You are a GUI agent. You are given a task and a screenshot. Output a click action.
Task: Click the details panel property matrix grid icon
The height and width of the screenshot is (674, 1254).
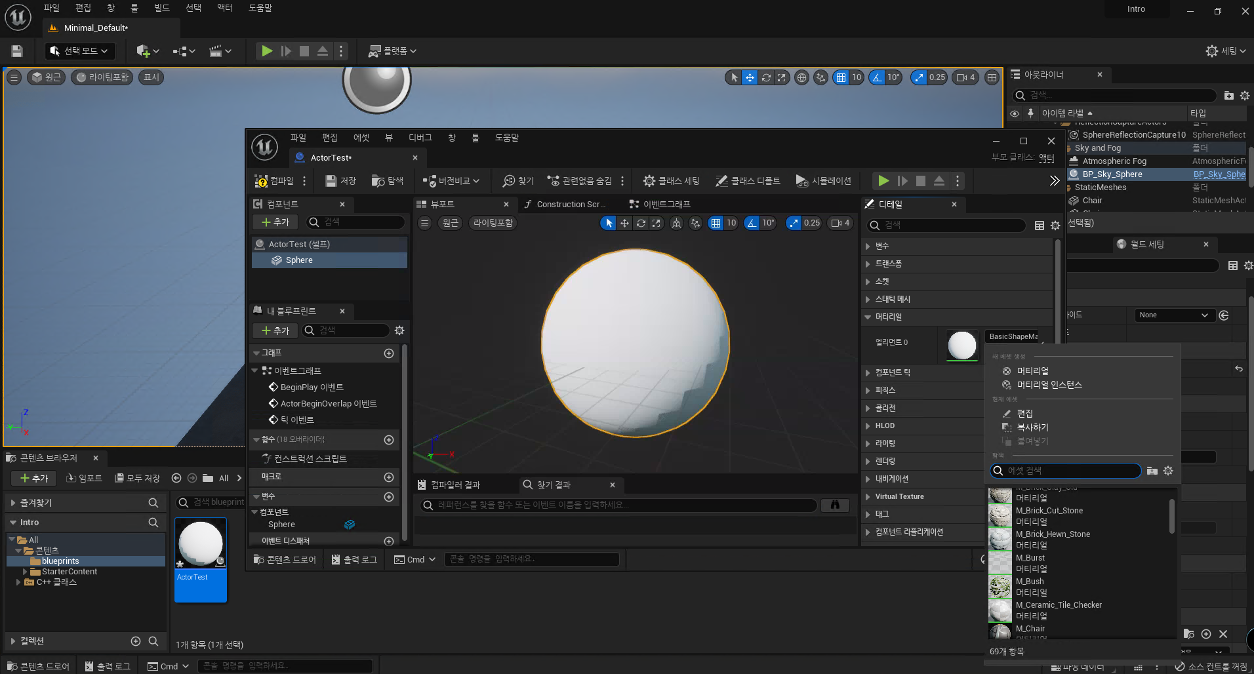pos(1040,226)
